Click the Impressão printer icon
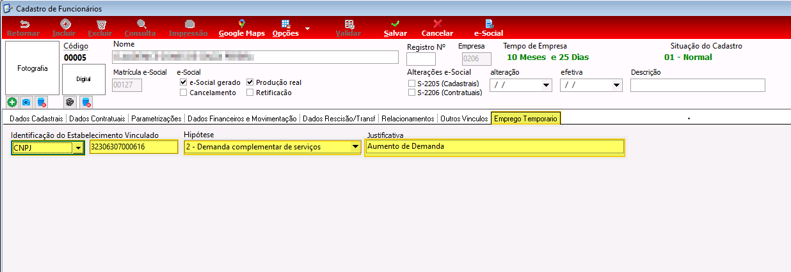The image size is (791, 272). pos(188,23)
